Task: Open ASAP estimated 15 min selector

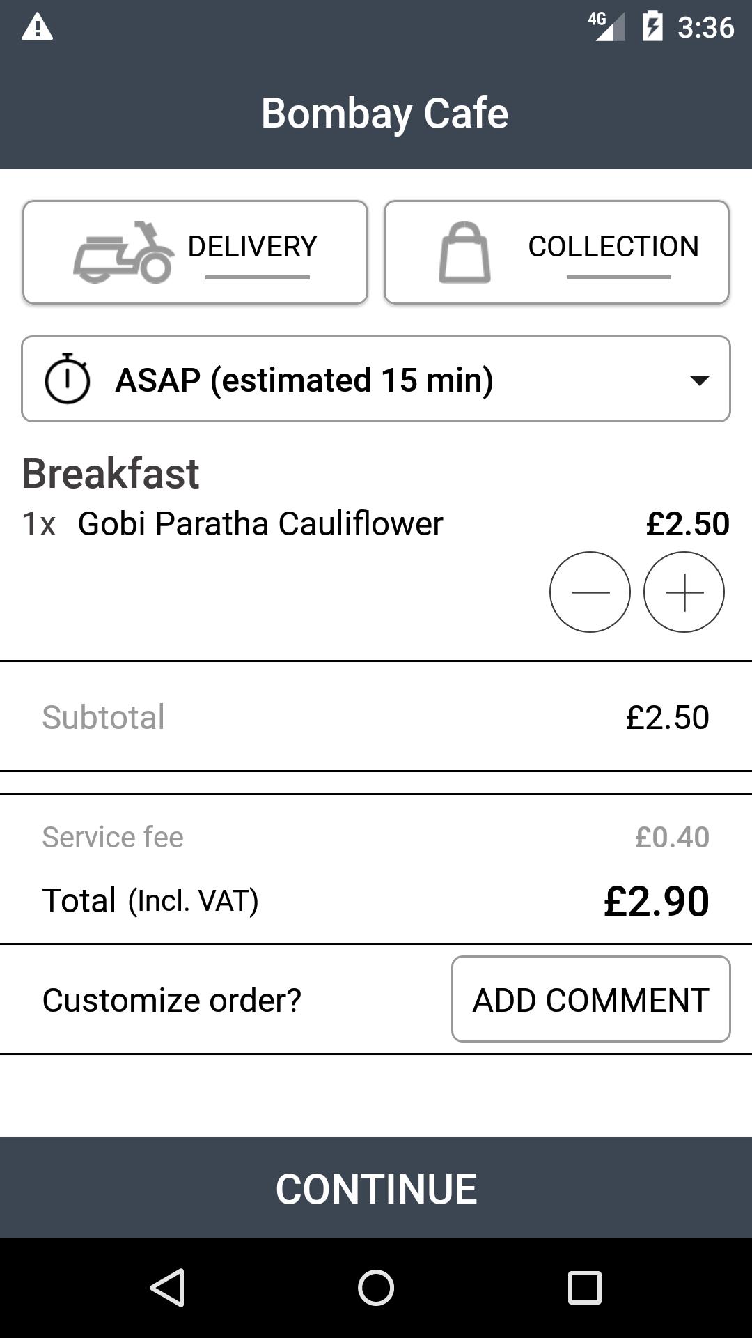Action: point(376,379)
